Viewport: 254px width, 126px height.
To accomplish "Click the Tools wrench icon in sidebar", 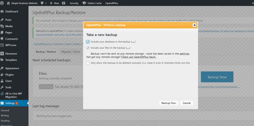I will tap(2, 87).
